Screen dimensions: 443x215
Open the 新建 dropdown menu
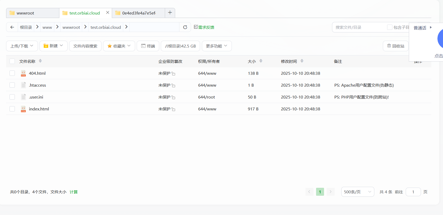(53, 46)
